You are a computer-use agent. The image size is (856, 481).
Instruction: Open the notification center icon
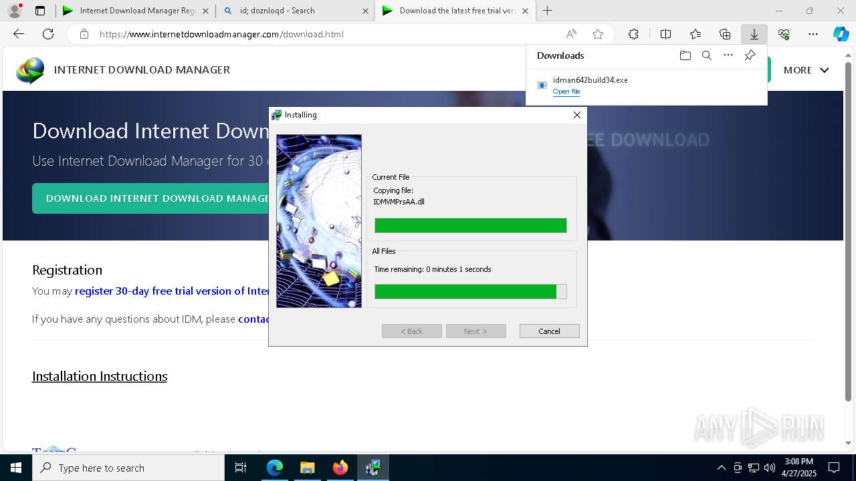coord(834,468)
